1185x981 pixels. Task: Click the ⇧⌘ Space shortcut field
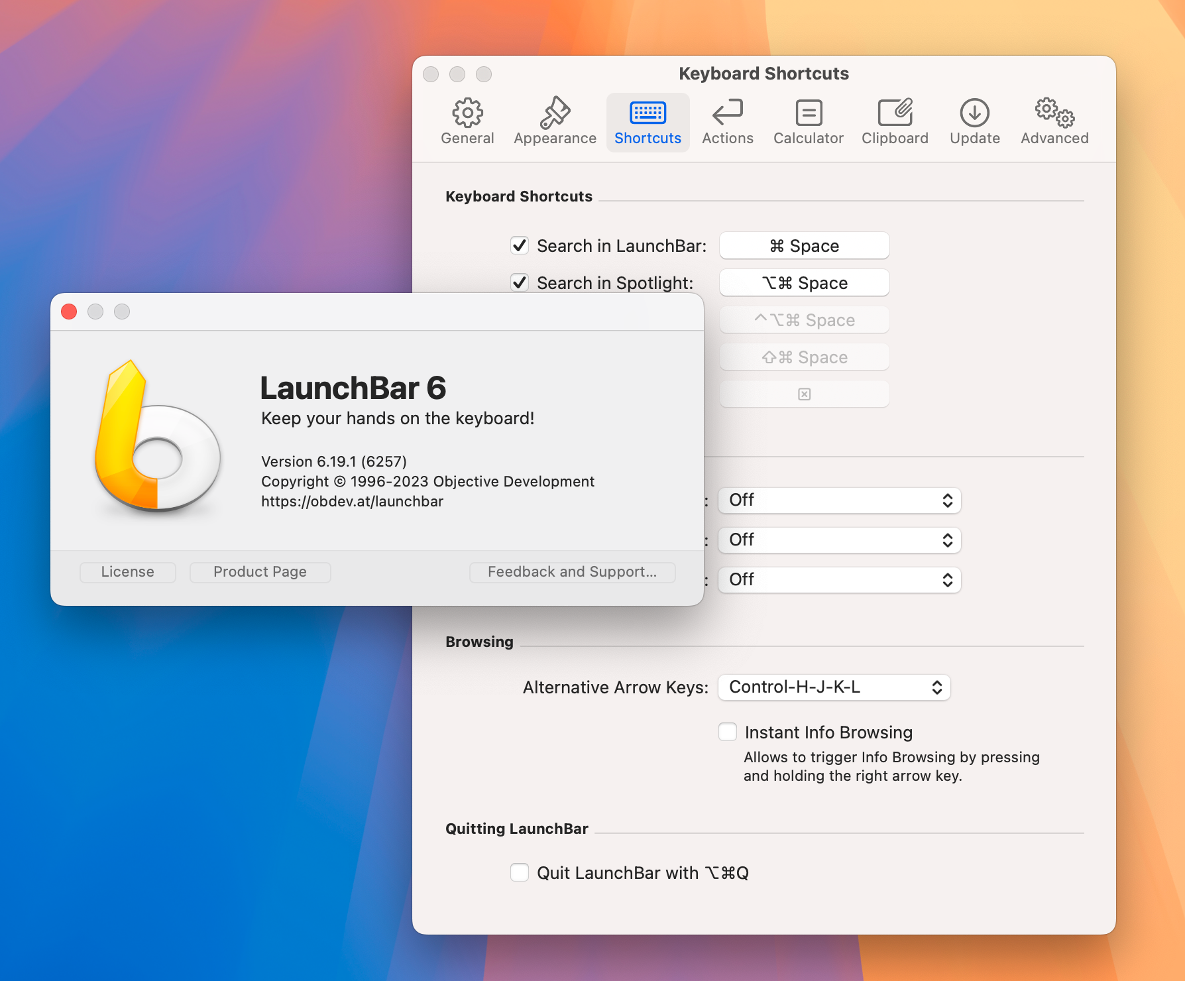click(804, 357)
